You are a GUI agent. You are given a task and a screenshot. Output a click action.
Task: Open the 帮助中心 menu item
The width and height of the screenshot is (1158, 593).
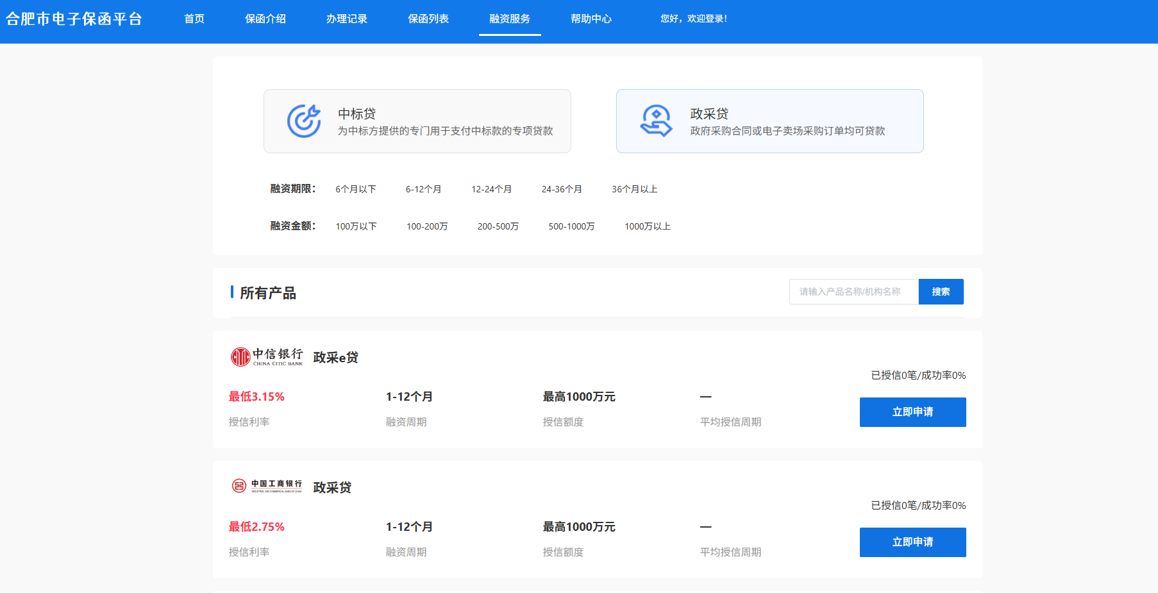point(591,19)
